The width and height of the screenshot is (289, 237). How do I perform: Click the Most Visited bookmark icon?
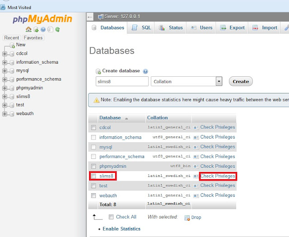[x=3, y=7]
